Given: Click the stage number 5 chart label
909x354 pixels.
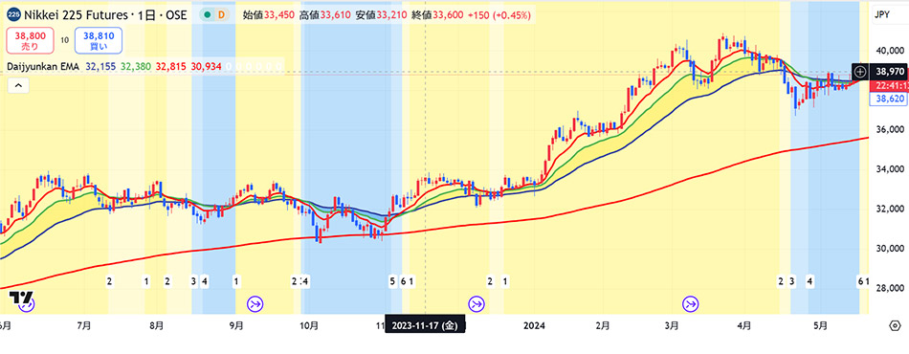Looking at the screenshot, I should tap(392, 281).
